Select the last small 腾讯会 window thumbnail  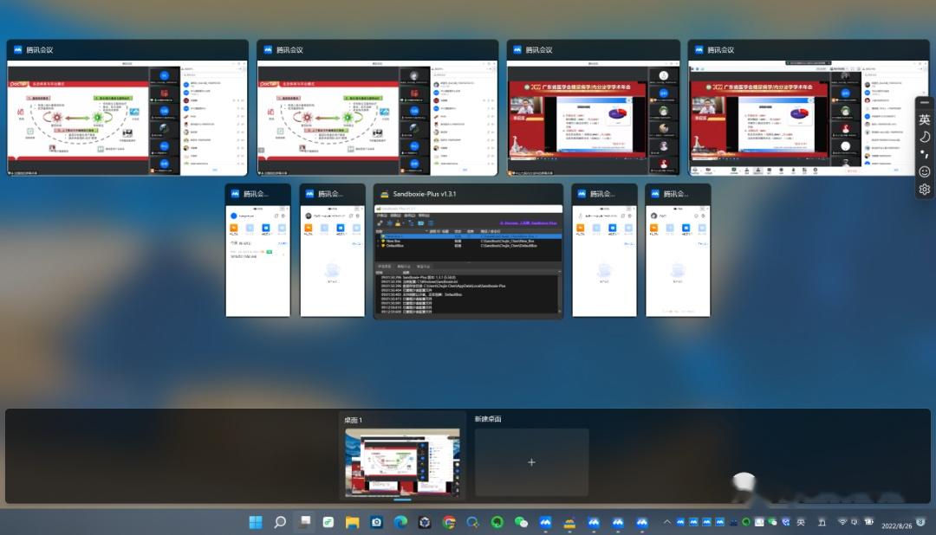(678, 250)
